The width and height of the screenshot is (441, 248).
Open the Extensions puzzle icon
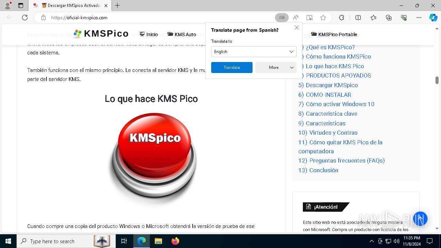pyautogui.click(x=341, y=18)
